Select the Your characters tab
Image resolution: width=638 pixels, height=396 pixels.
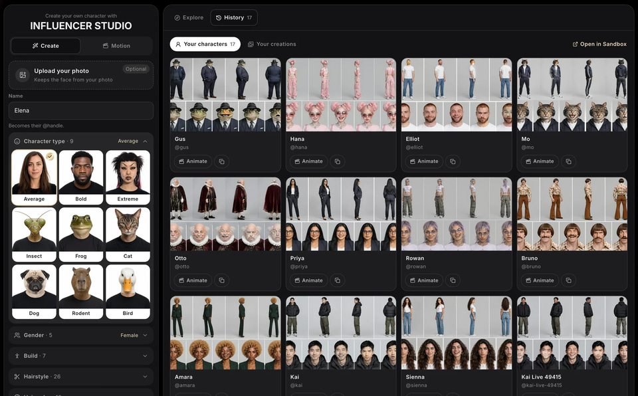click(x=205, y=44)
